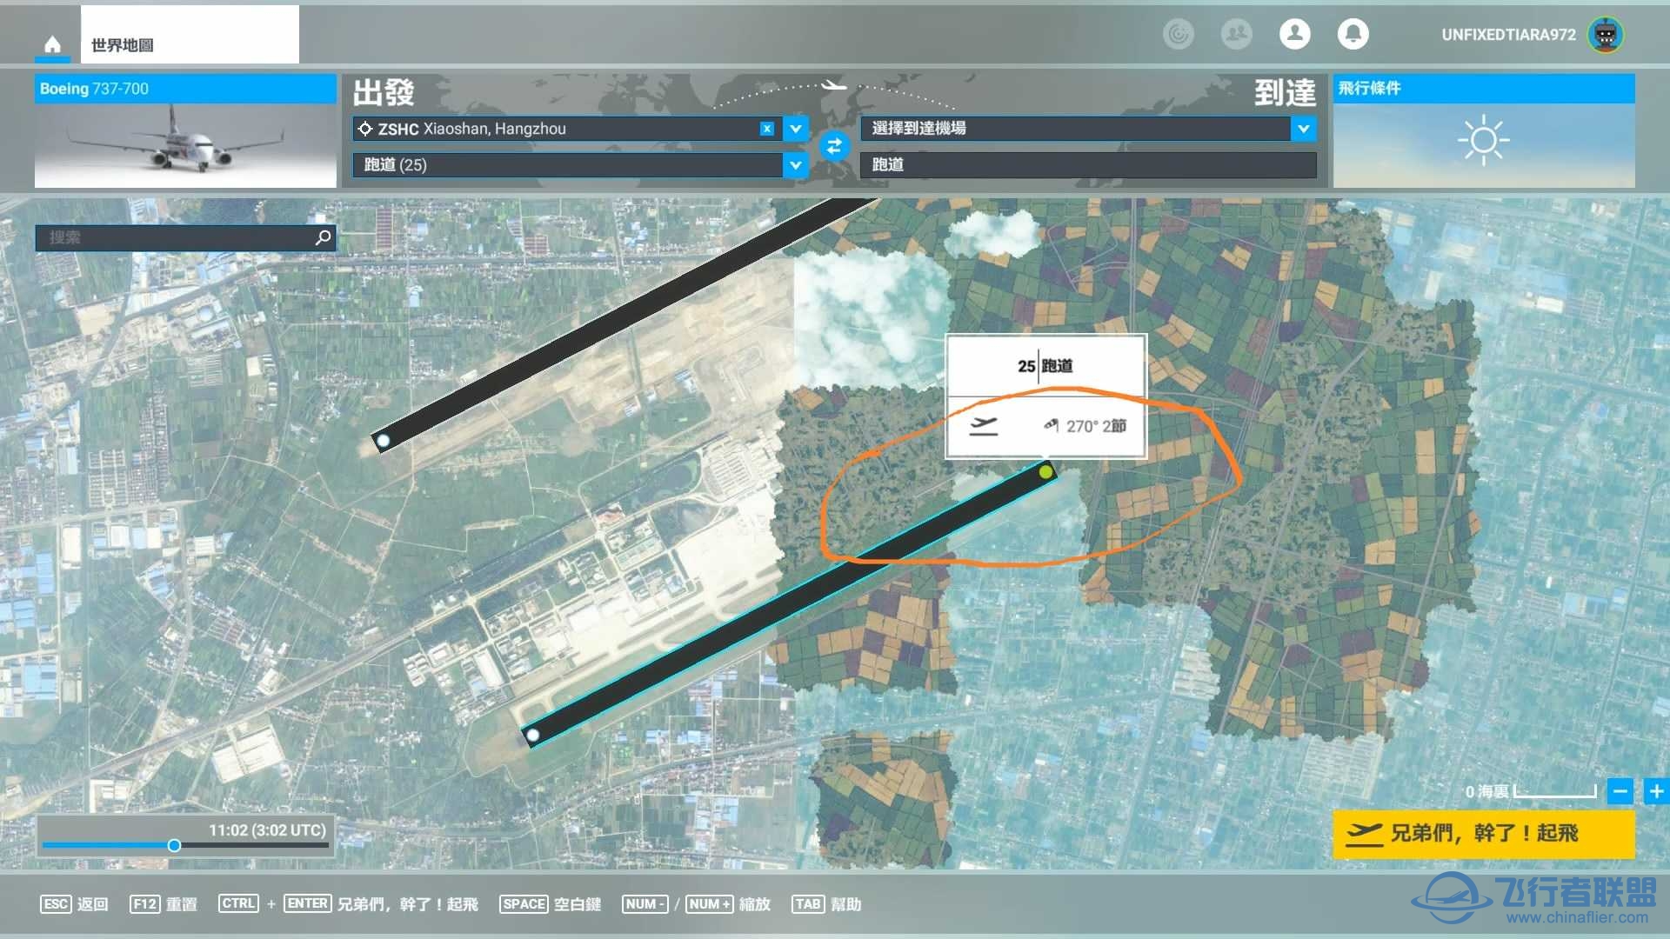Click the magnifier search icon
This screenshot has width=1670, height=939.
[x=323, y=236]
